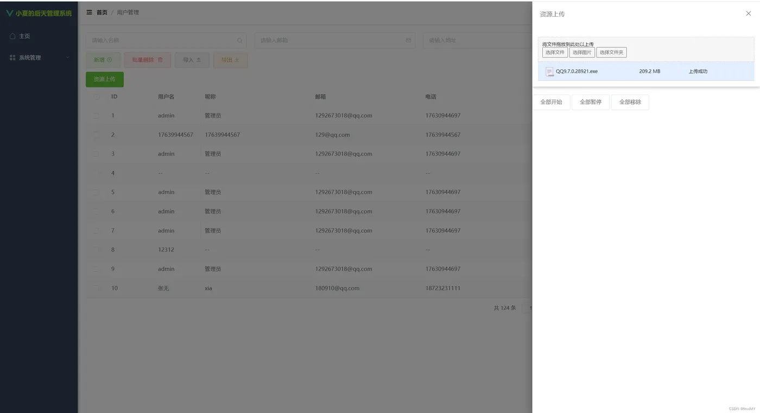
Task: Click the 用户管理 breadcrumb
Action: (128, 12)
